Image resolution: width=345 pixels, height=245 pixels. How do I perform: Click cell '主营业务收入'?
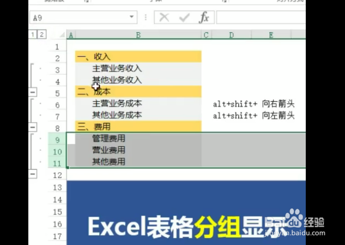point(138,68)
